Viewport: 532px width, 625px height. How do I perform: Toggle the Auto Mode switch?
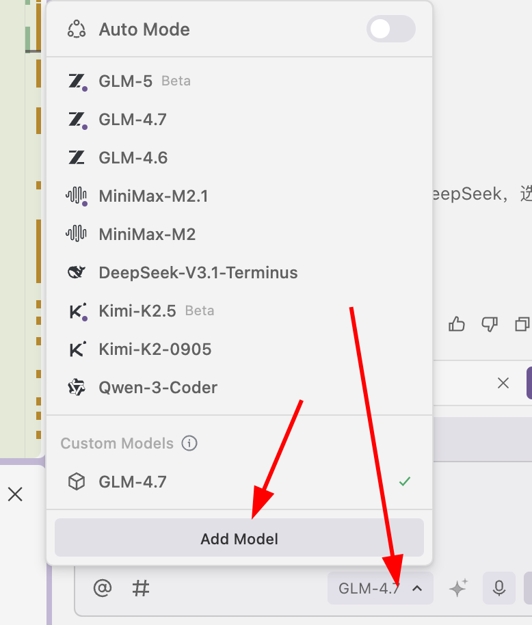(x=390, y=29)
